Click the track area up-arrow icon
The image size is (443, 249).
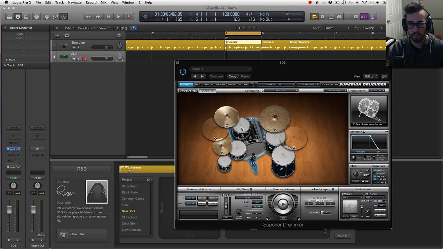(x=57, y=28)
